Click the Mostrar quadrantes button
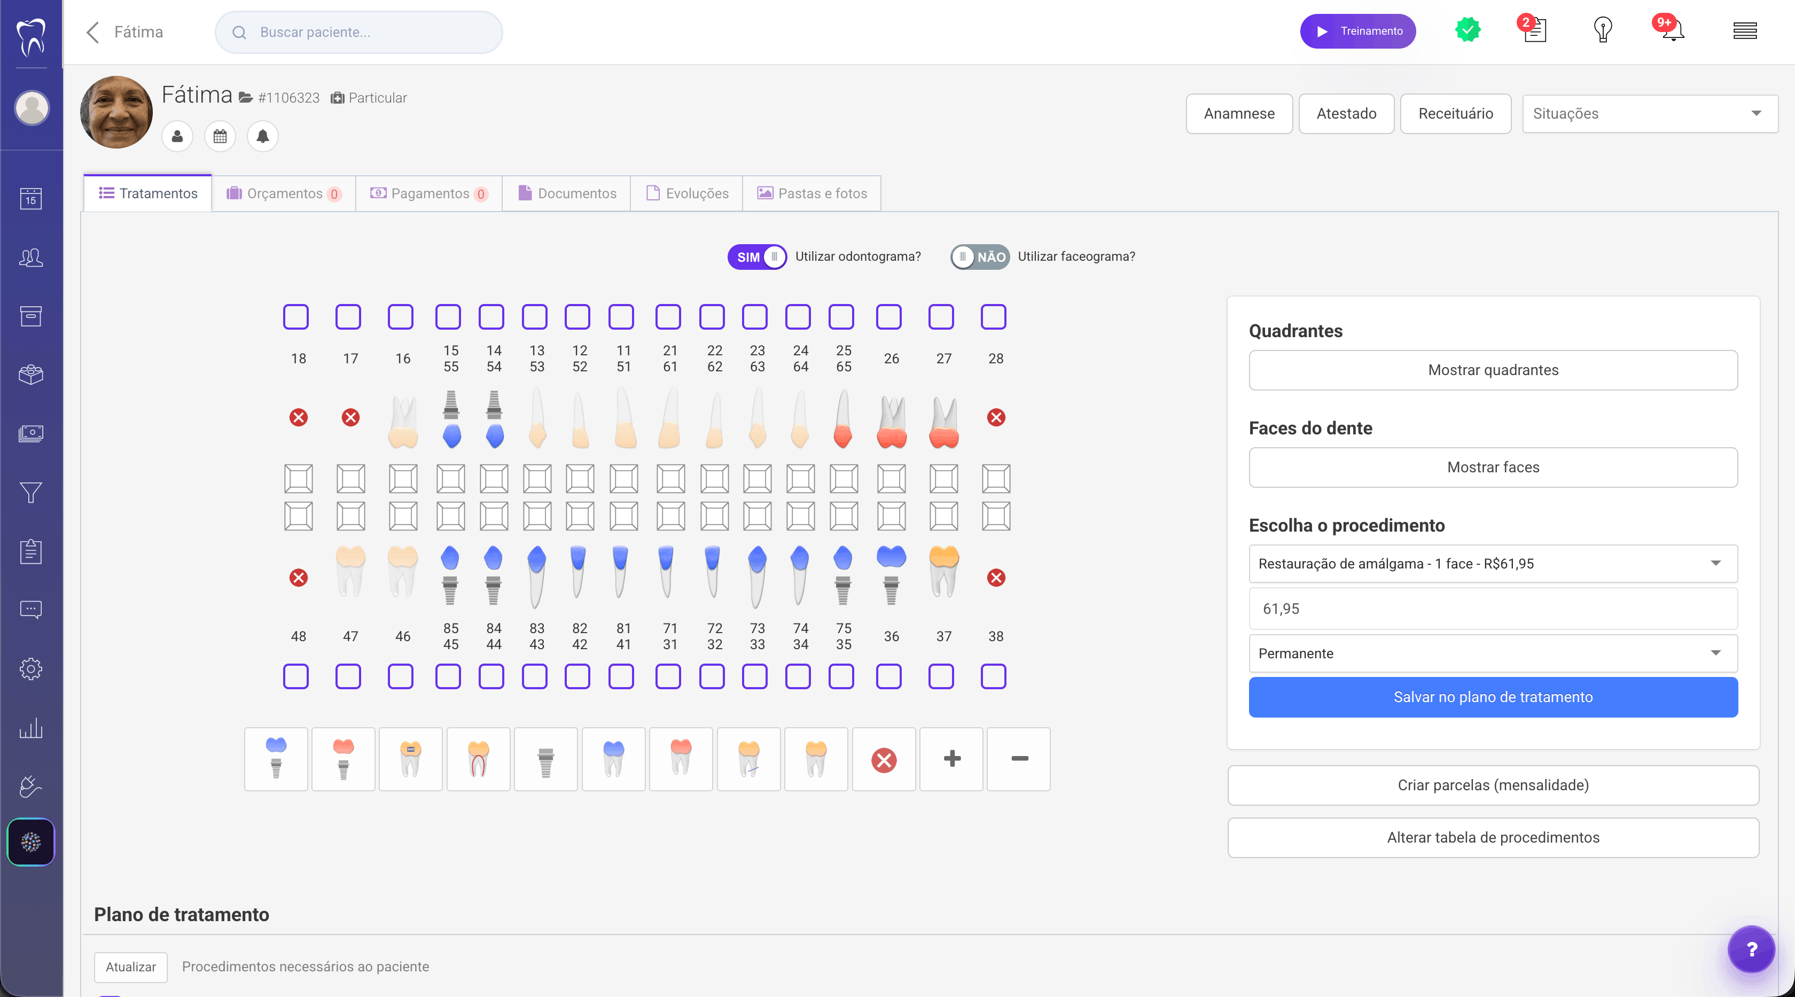The image size is (1795, 997). click(x=1493, y=370)
